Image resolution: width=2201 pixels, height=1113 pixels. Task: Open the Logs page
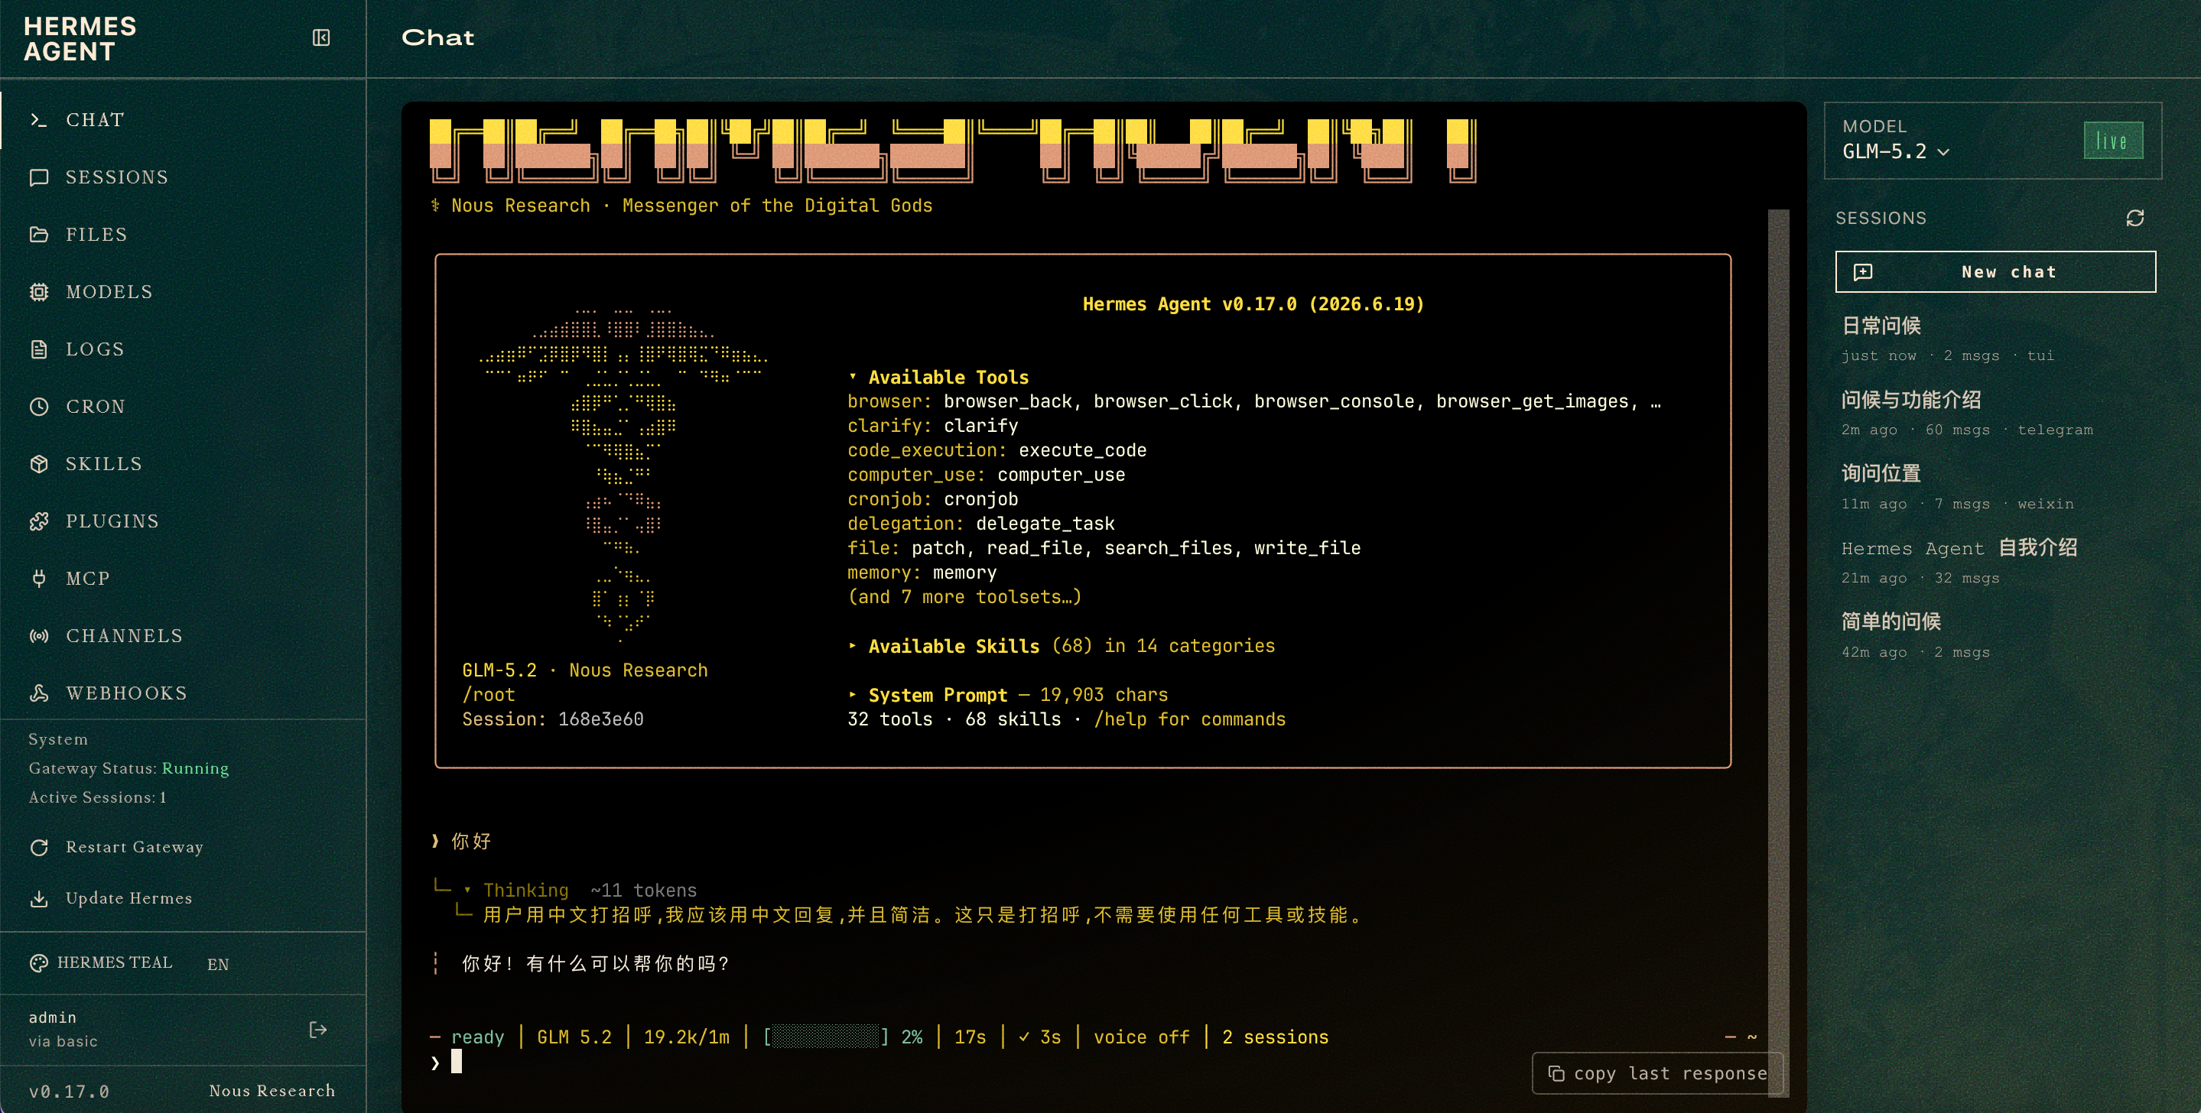pyautogui.click(x=183, y=349)
